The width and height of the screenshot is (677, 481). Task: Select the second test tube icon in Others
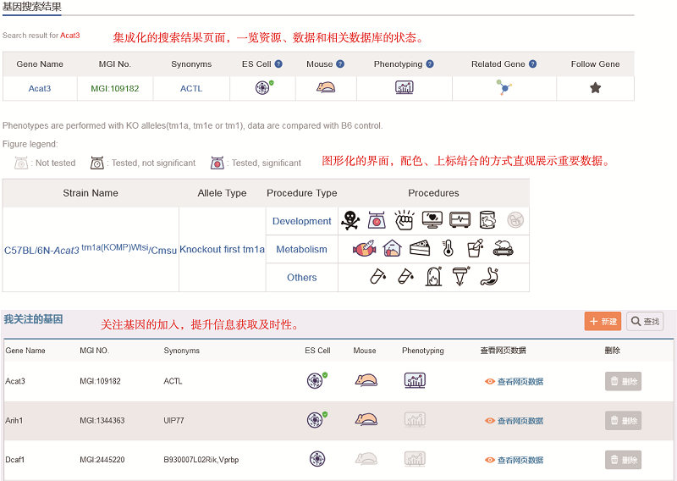[405, 276]
